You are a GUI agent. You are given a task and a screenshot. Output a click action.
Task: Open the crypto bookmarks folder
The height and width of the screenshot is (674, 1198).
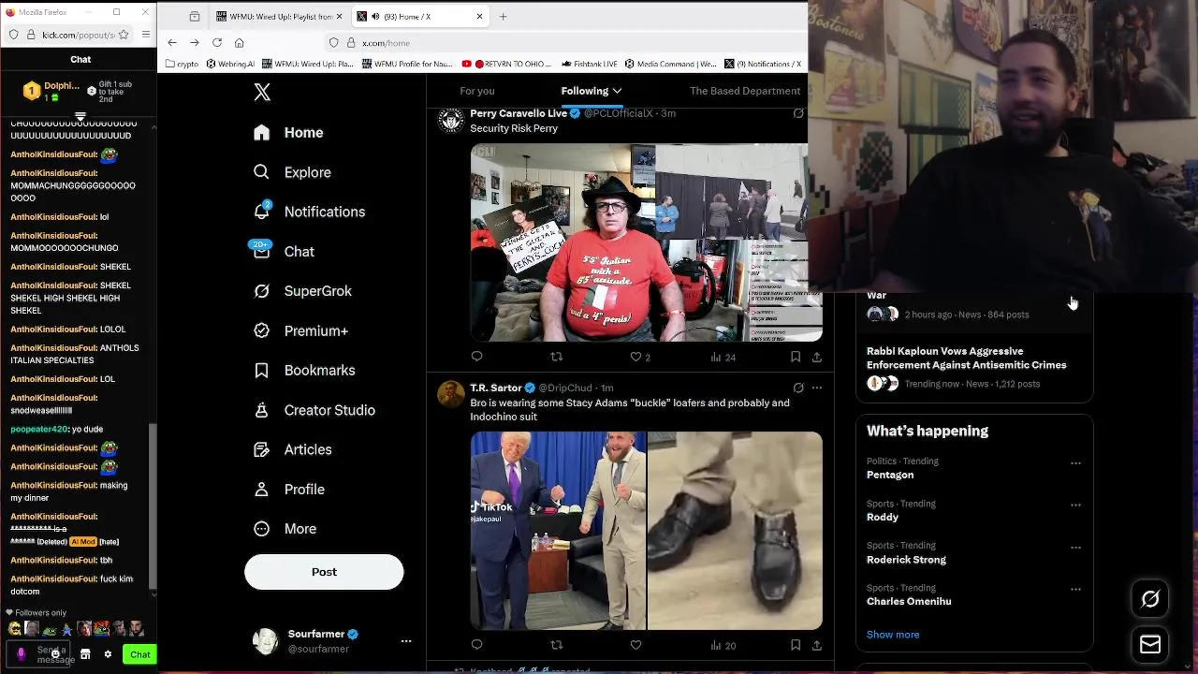(x=183, y=65)
